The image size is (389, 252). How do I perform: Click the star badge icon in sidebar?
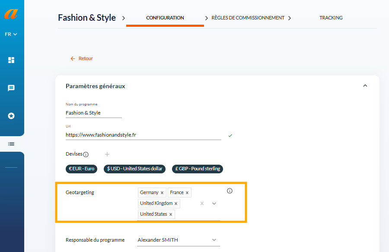(x=11, y=116)
